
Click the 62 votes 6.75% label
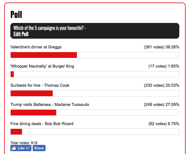click(164, 124)
